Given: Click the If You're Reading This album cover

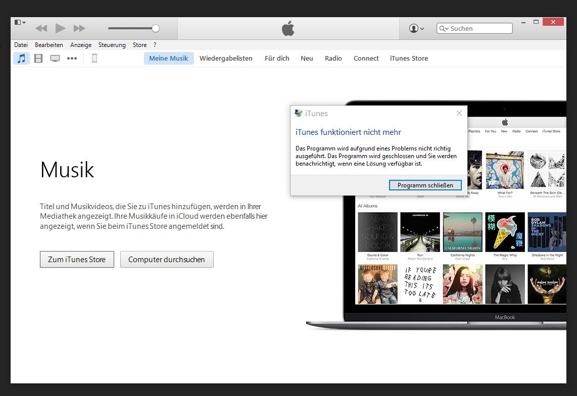Looking at the screenshot, I should pos(420,284).
